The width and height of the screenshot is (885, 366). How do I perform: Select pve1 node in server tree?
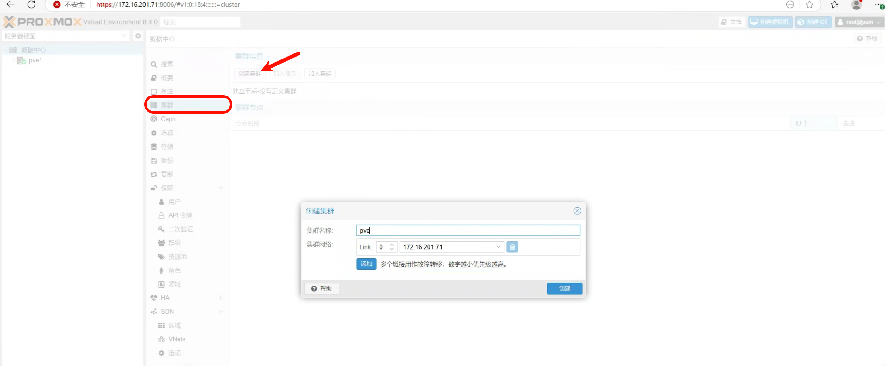[35, 60]
